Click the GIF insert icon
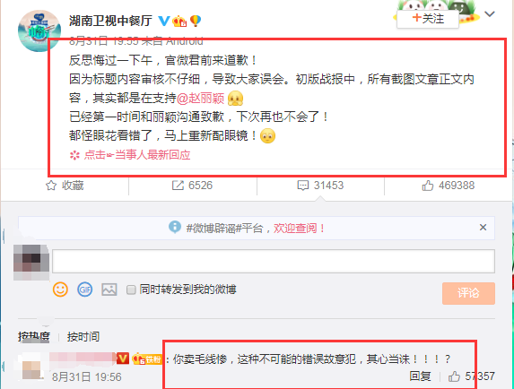The width and height of the screenshot is (514, 389). tap(85, 290)
